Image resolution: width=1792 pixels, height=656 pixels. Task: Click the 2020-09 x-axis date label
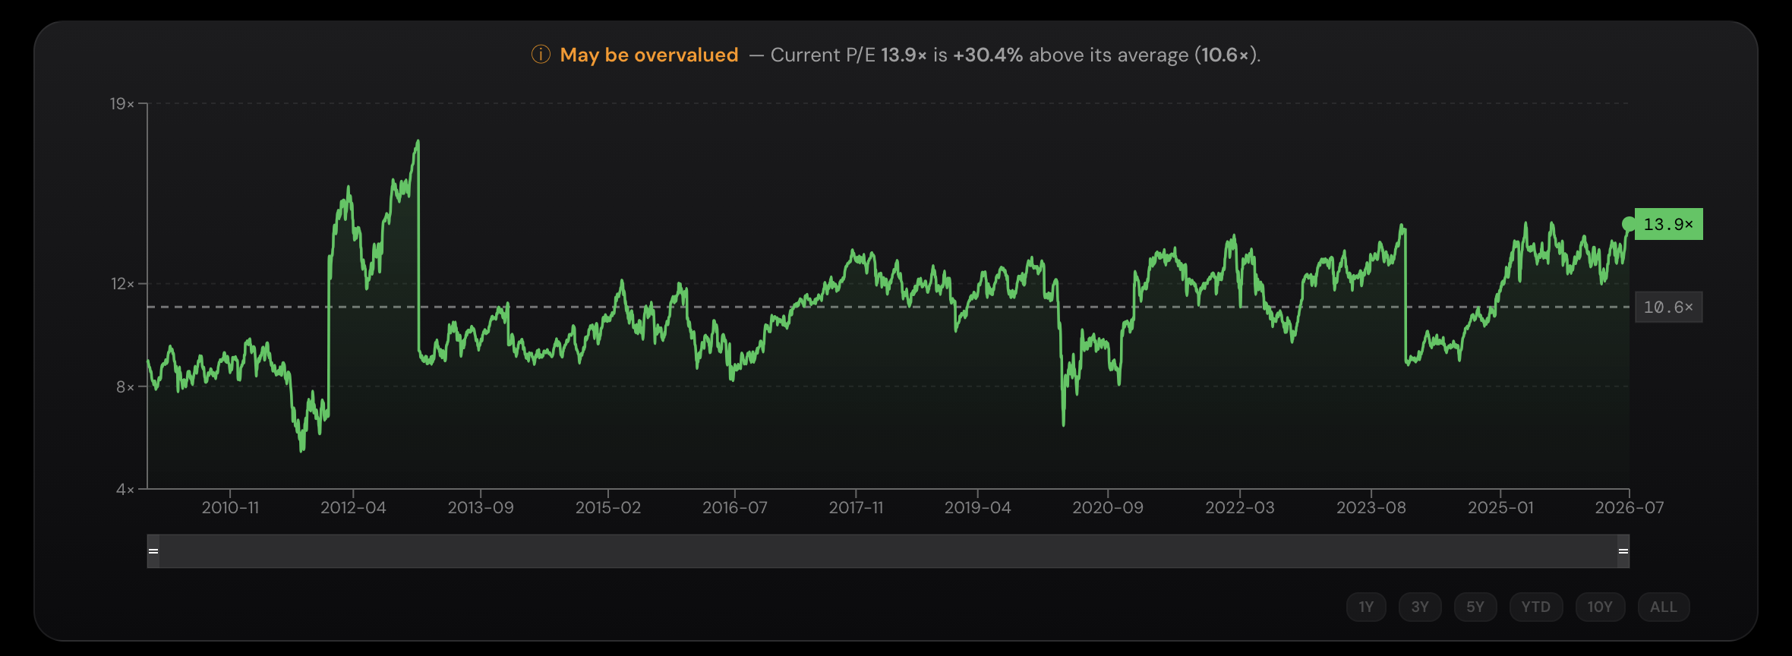pyautogui.click(x=1108, y=507)
